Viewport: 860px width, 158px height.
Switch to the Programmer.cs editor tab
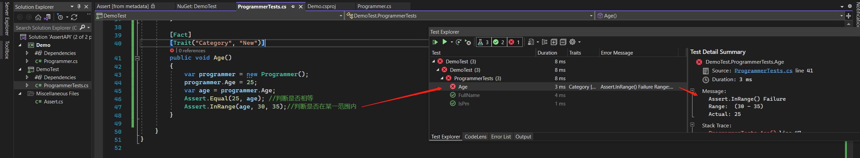point(374,6)
